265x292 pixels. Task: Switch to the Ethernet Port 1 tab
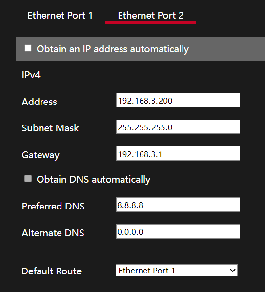pos(60,15)
